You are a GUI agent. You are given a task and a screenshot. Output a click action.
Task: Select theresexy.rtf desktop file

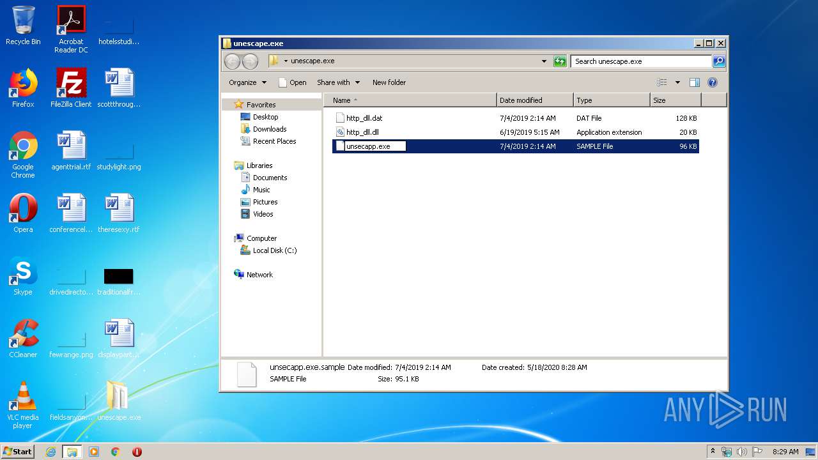119,213
